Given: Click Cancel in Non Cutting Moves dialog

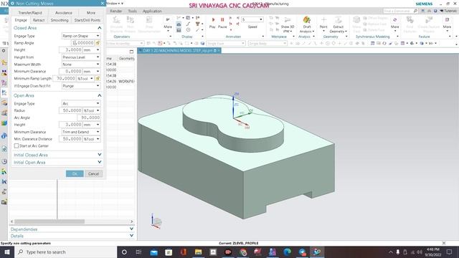Looking at the screenshot, I should click(94, 173).
